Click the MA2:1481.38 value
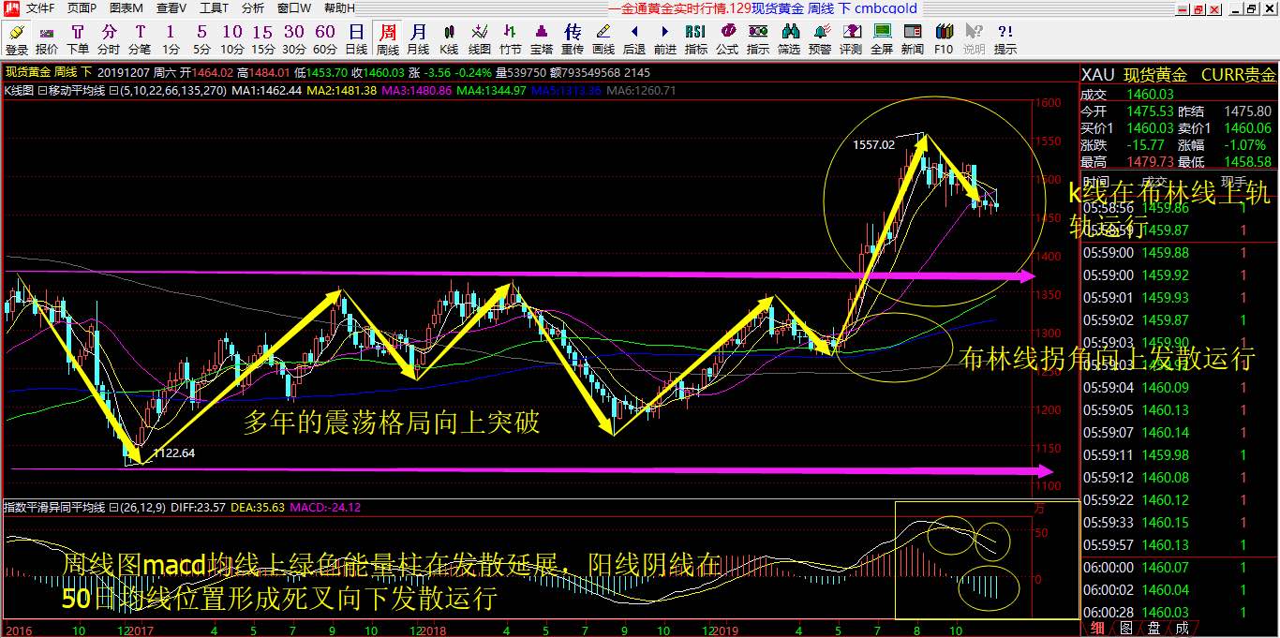Viewport: 1280px width, 638px height. (343, 91)
